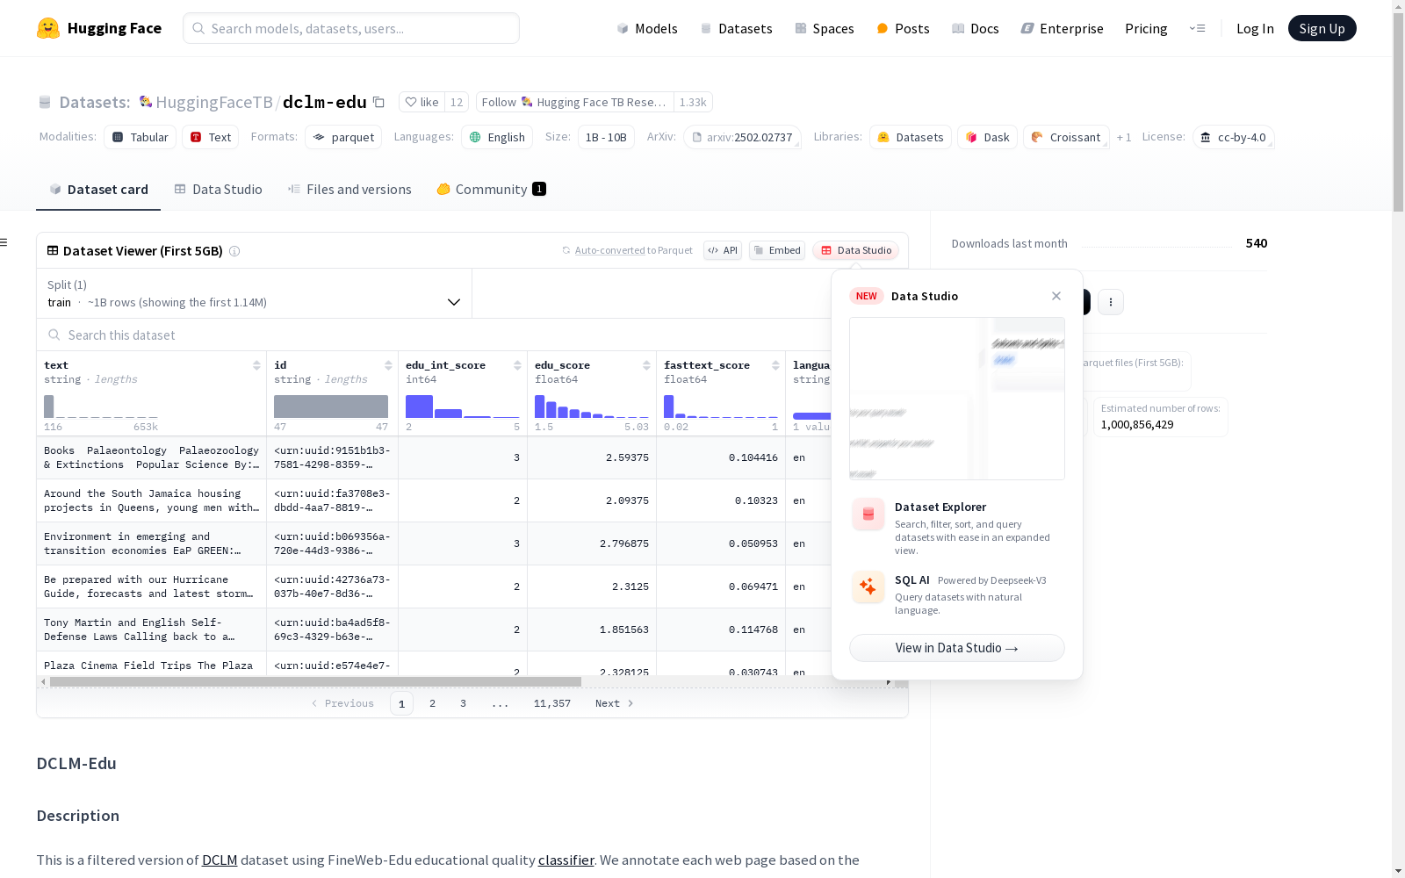Sort the edu_score column

click(646, 365)
